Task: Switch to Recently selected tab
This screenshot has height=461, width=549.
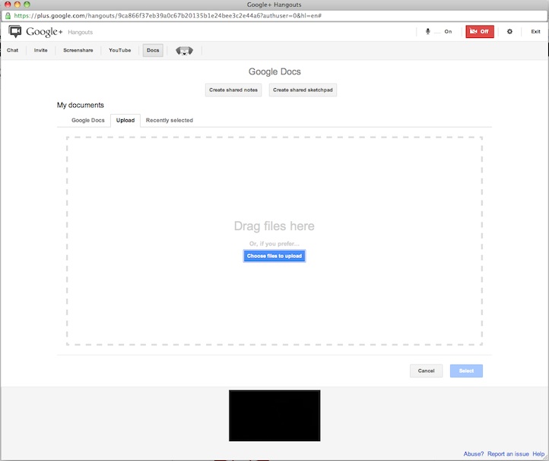Action: 170,120
